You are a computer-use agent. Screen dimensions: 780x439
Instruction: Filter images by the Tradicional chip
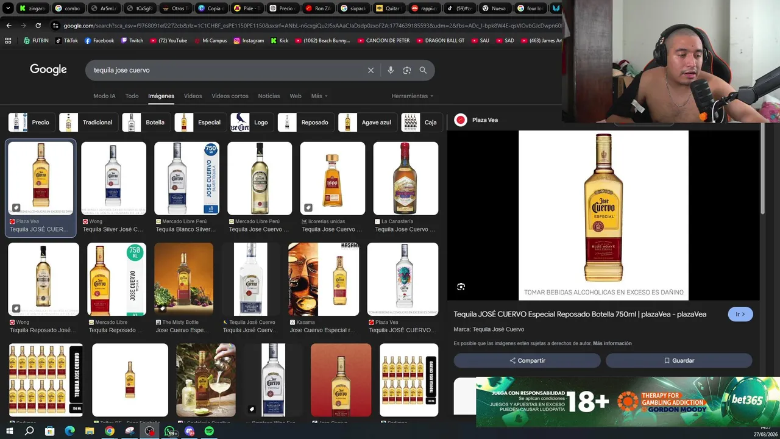[88, 123]
